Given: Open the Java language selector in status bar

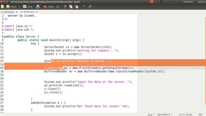Looking at the screenshot, I should click(151, 115).
